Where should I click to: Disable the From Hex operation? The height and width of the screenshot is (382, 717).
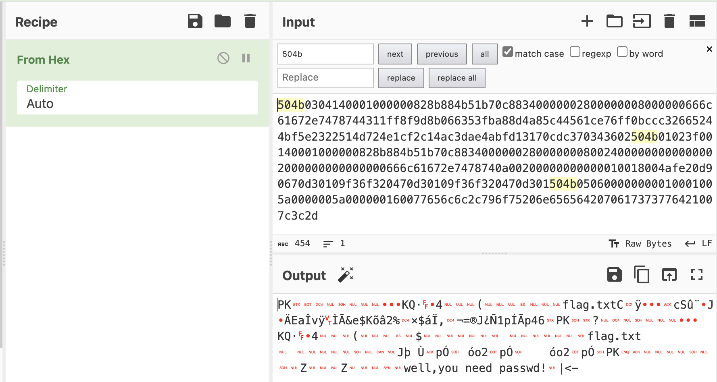tap(223, 58)
